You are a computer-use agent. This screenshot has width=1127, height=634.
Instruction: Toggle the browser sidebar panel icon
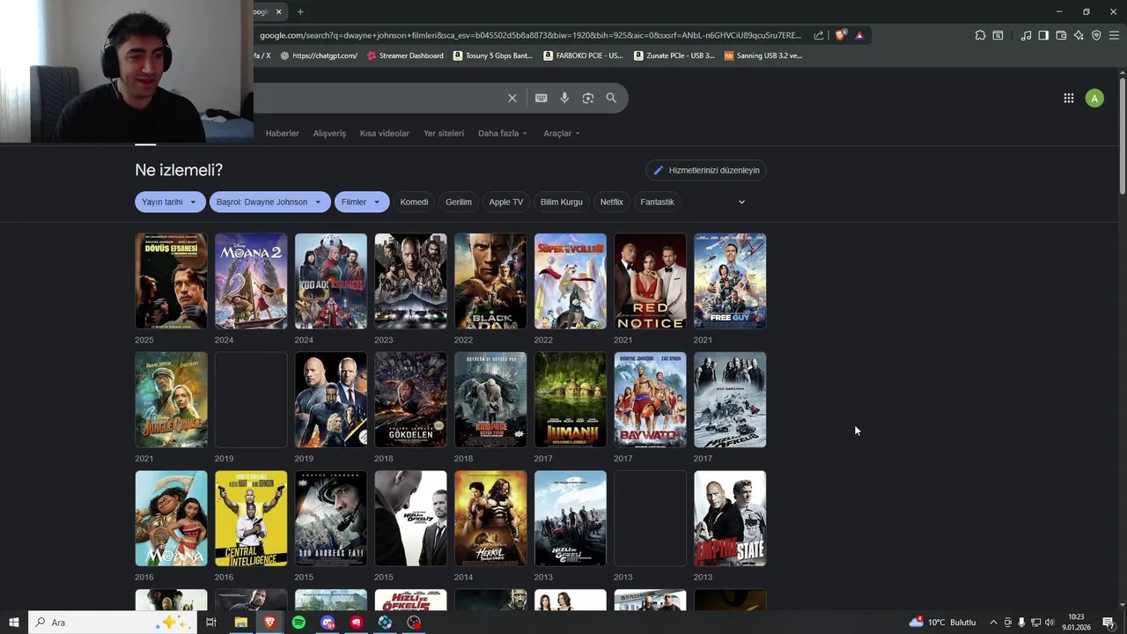coord(1043,35)
